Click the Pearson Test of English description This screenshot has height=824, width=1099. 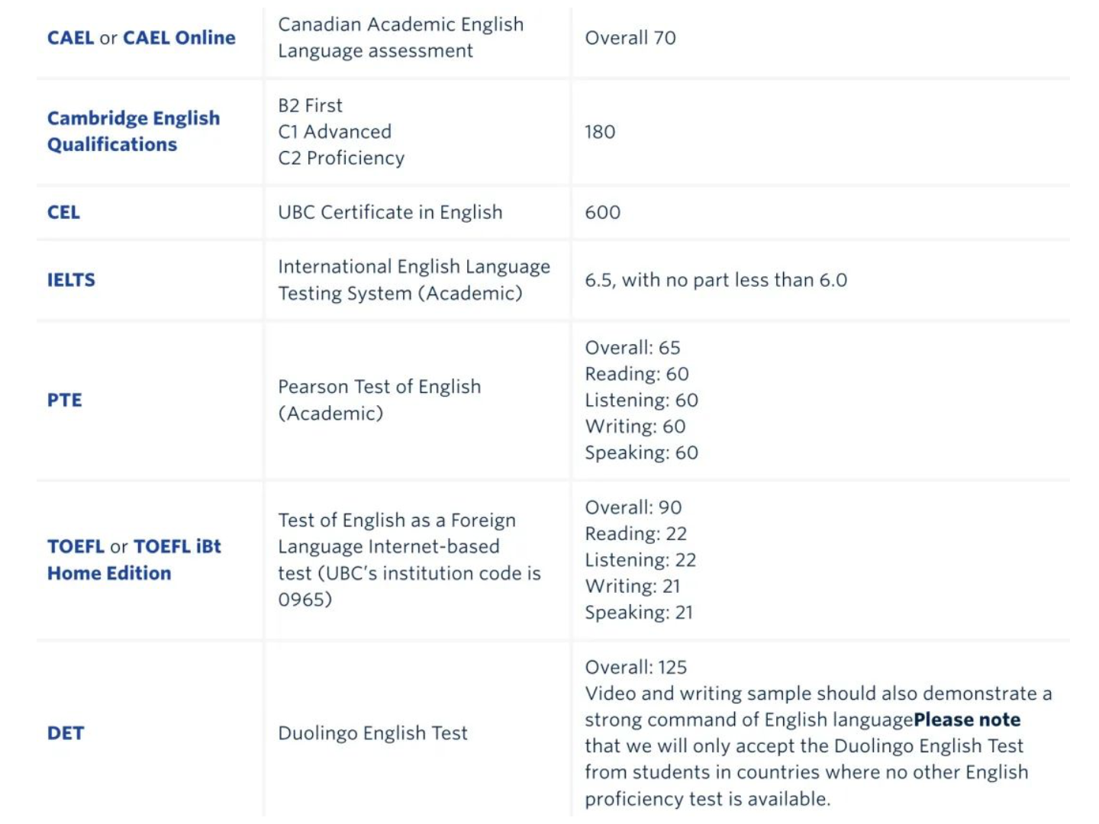(x=379, y=400)
